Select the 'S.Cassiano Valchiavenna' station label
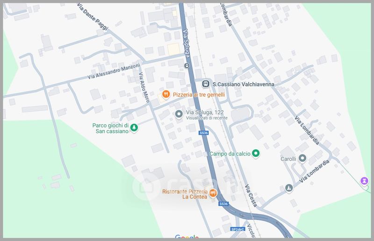 point(243,84)
